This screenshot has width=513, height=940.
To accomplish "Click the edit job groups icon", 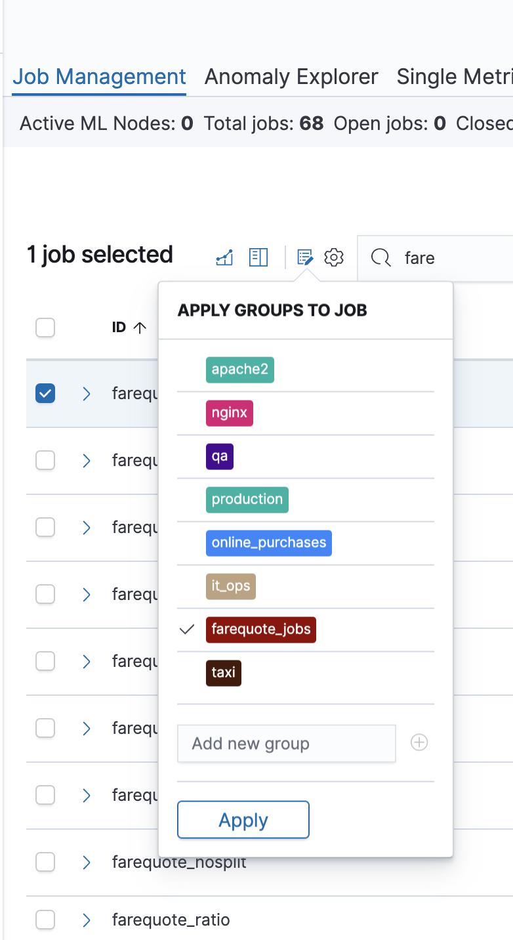I will [305, 257].
